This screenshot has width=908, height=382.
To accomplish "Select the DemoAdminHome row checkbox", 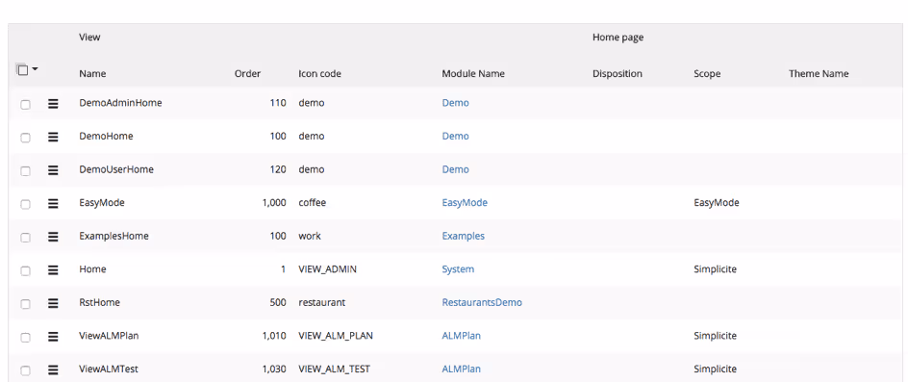I will pyautogui.click(x=25, y=104).
